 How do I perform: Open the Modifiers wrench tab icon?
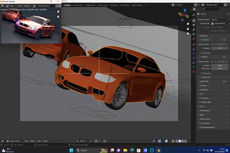(x=194, y=49)
